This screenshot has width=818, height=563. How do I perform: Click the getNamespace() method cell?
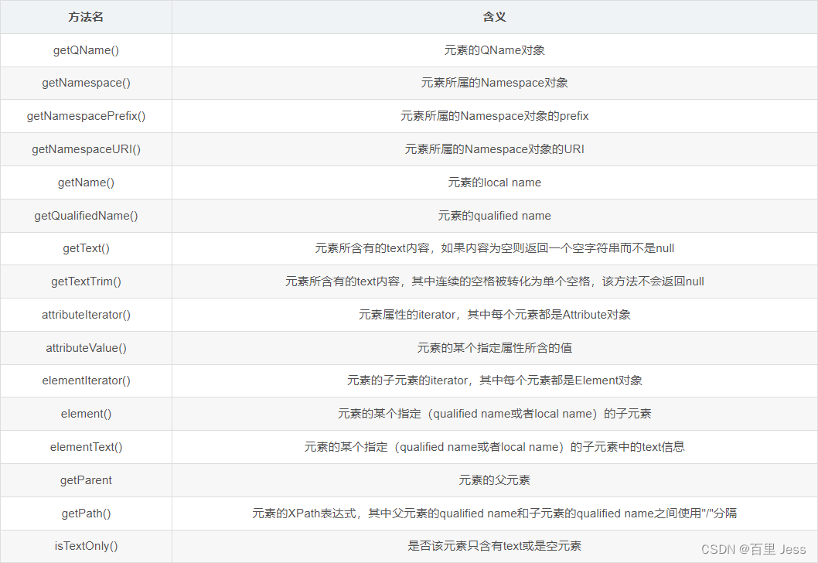[x=86, y=83]
